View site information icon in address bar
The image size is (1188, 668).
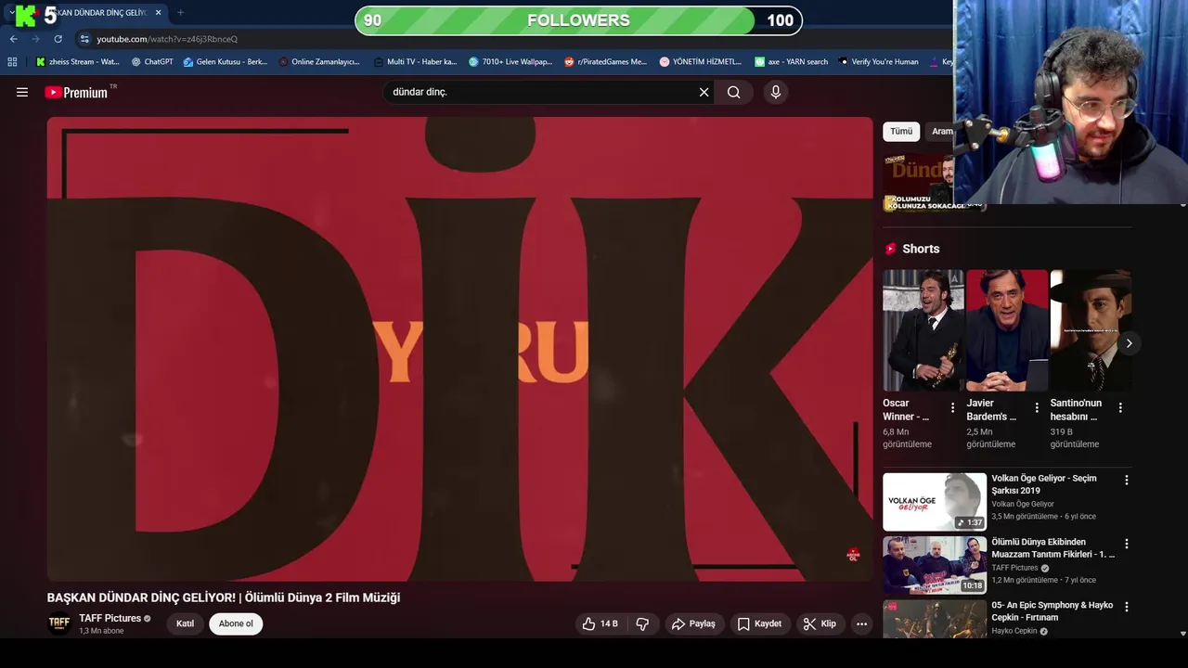tap(84, 39)
